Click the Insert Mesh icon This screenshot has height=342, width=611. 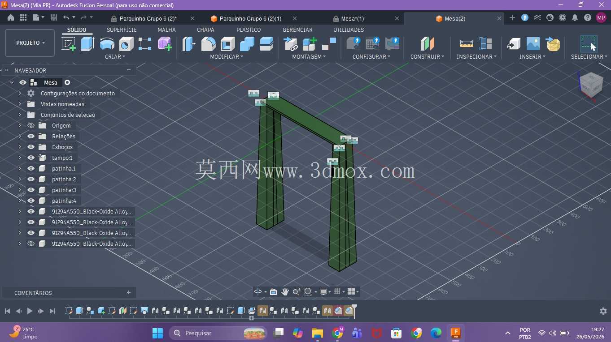click(x=553, y=44)
